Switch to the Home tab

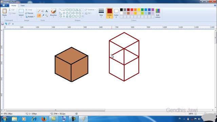[14, 5]
